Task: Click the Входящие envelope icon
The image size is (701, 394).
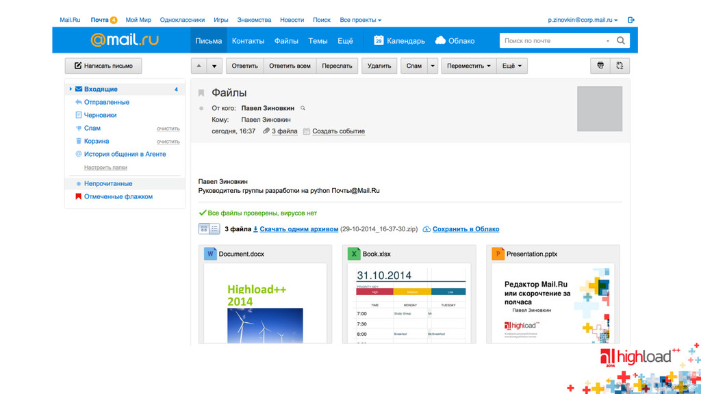Action: pos(79,90)
